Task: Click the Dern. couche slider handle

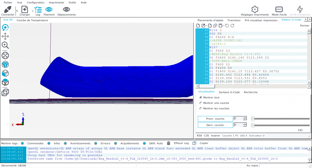Action: point(253,125)
